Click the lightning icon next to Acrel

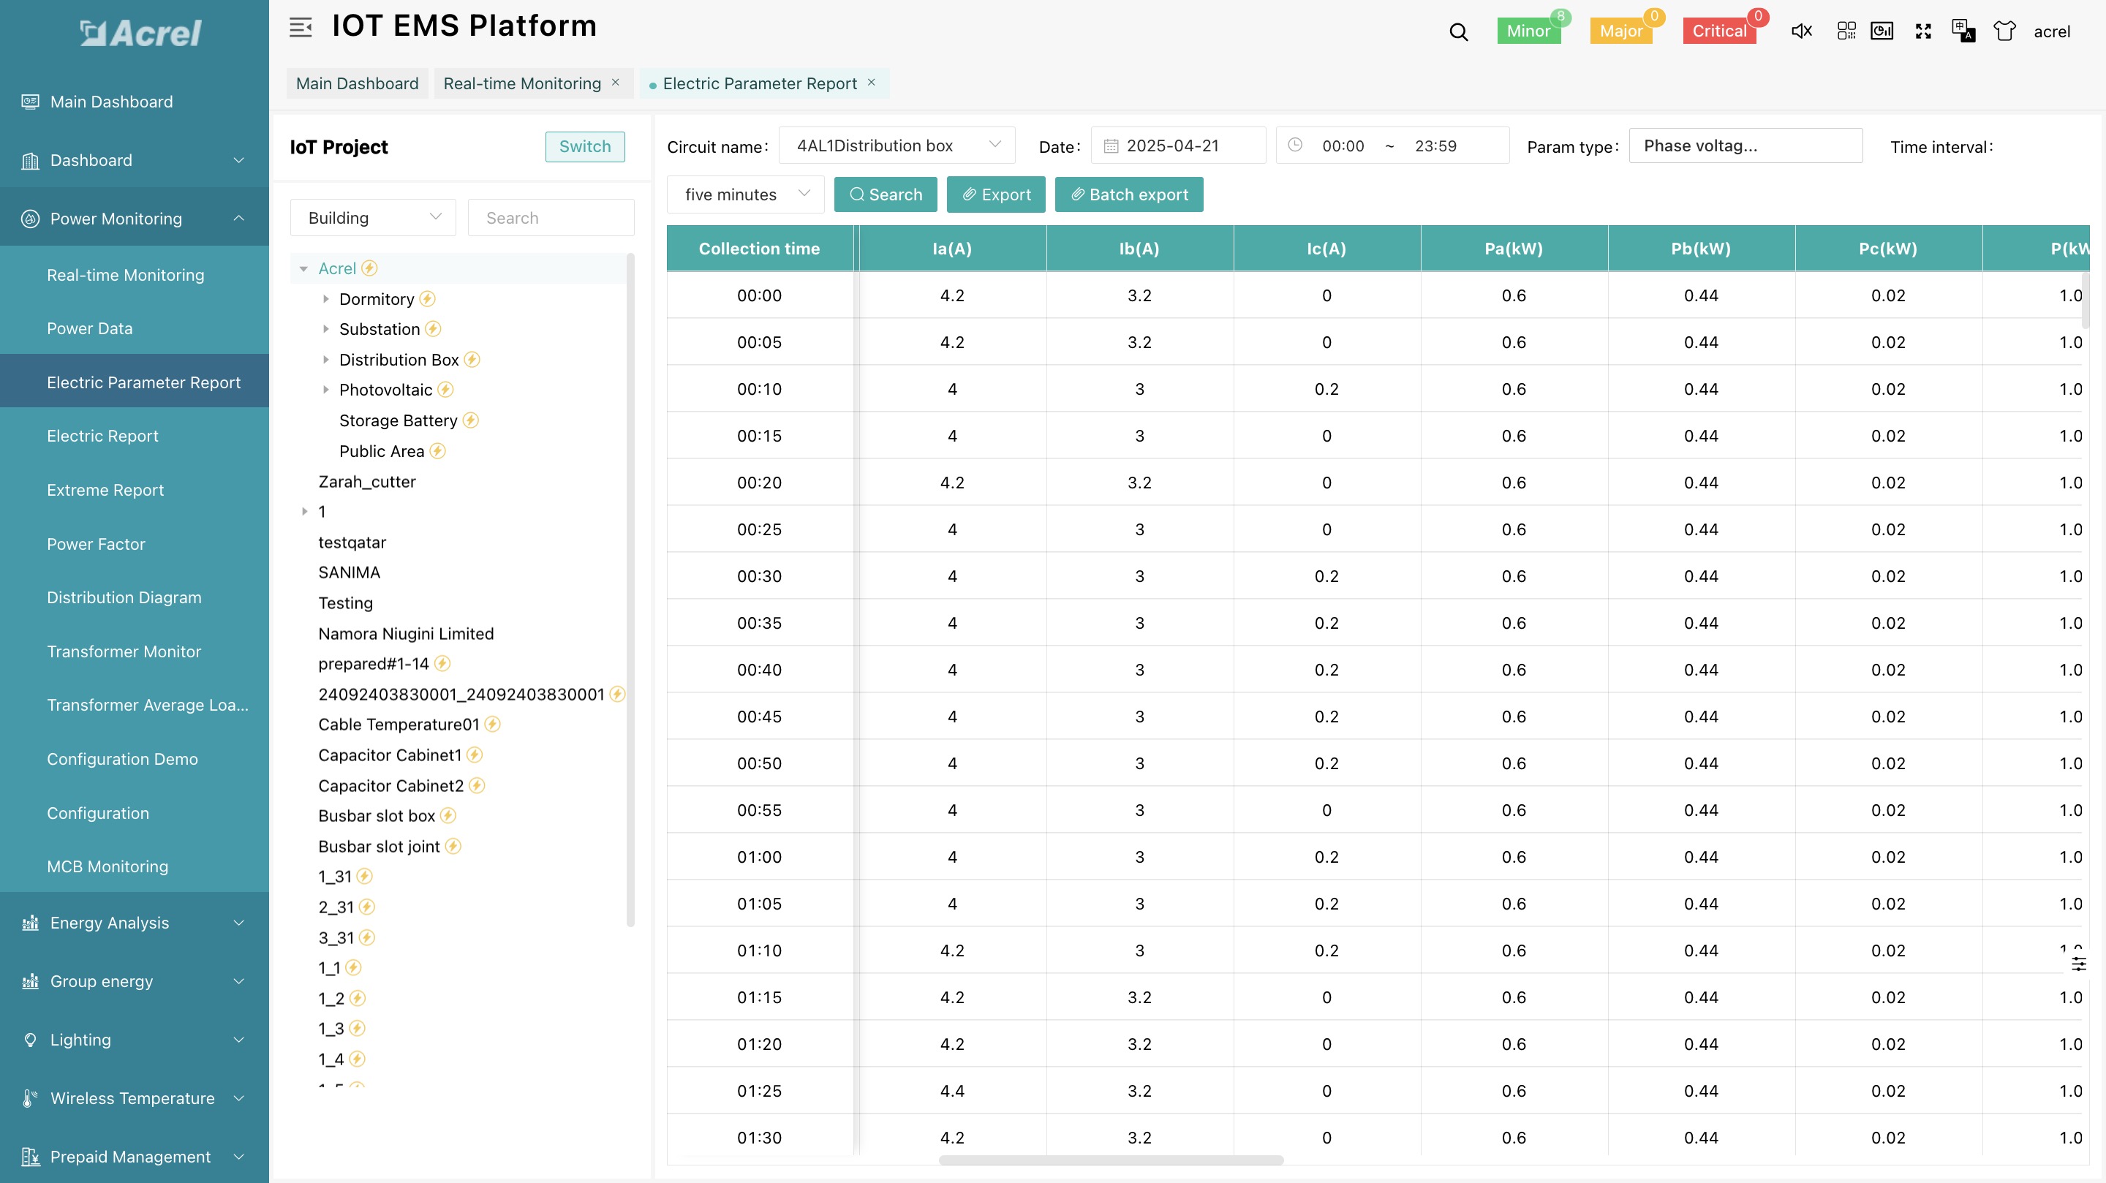click(369, 268)
